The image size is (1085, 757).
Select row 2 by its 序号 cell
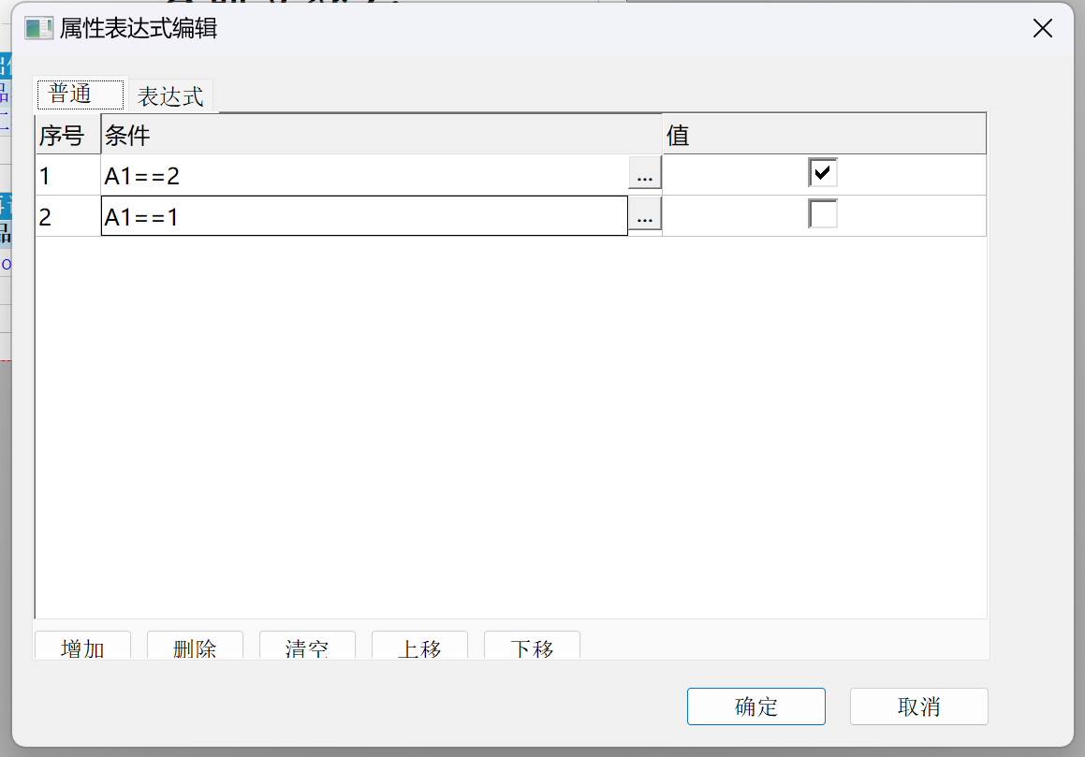[x=67, y=216]
